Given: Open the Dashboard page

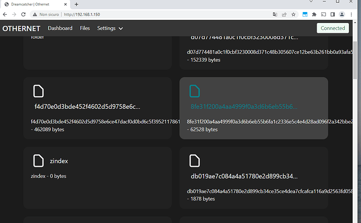Looking at the screenshot, I should pyautogui.click(x=60, y=28).
